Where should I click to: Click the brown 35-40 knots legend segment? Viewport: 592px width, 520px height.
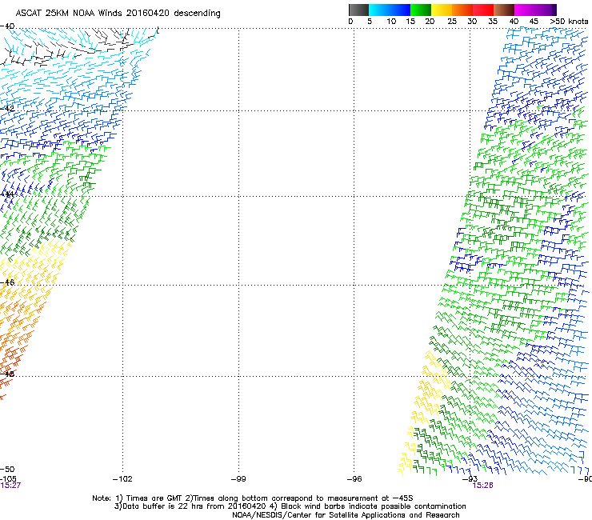tap(504, 10)
